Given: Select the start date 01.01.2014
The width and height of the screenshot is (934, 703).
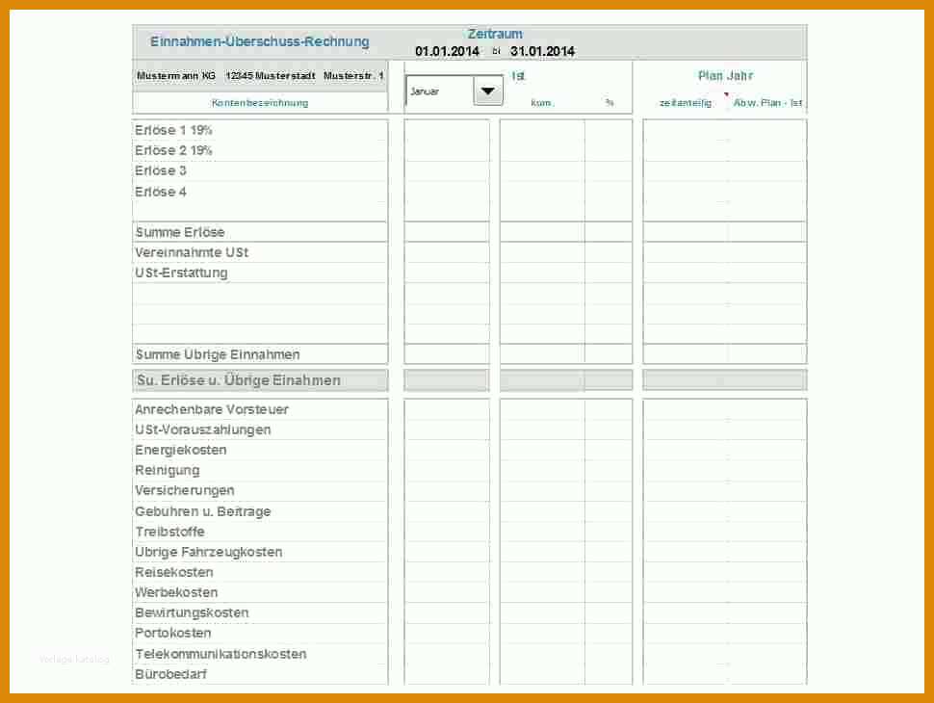Looking at the screenshot, I should click(447, 51).
